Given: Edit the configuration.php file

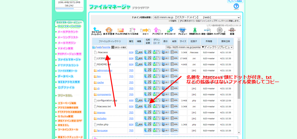Looking at the screenshot, I should [x=139, y=100].
